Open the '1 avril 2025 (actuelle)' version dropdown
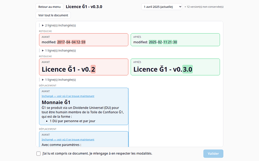259x161 pixels. click(161, 7)
